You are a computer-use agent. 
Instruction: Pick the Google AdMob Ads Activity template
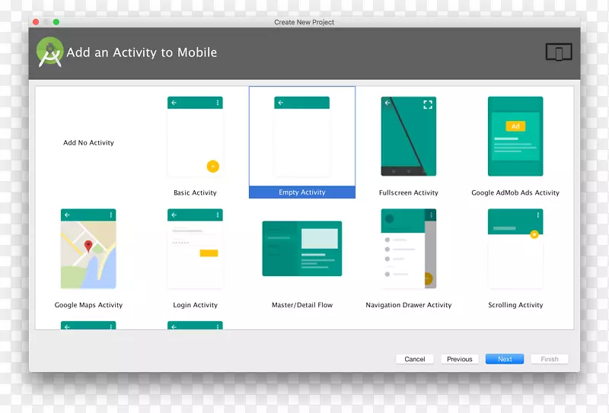tap(515, 137)
